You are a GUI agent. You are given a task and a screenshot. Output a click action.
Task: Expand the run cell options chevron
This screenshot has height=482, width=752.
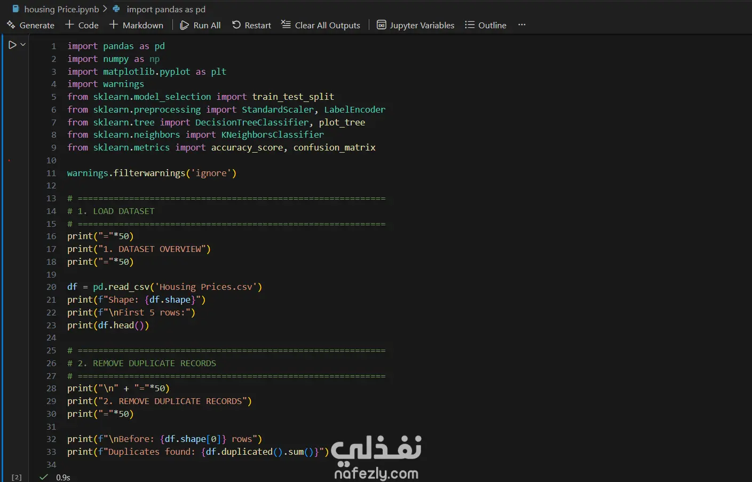coord(23,45)
